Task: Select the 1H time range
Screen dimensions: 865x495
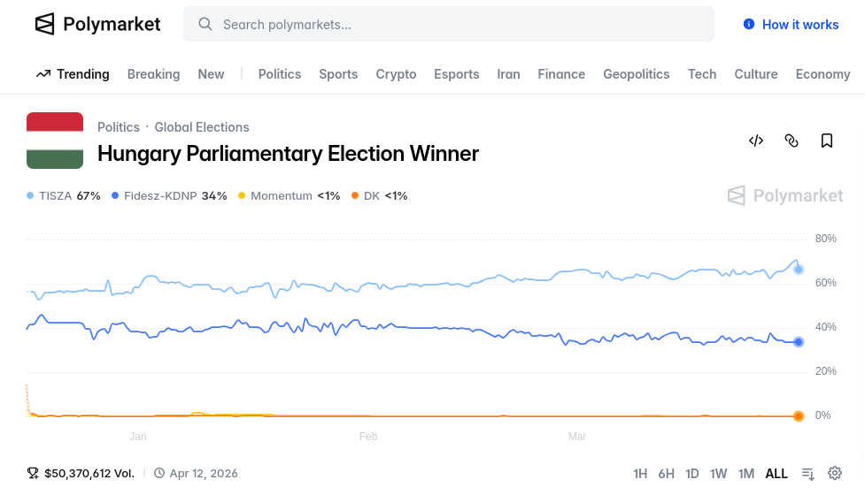Action: click(x=640, y=473)
